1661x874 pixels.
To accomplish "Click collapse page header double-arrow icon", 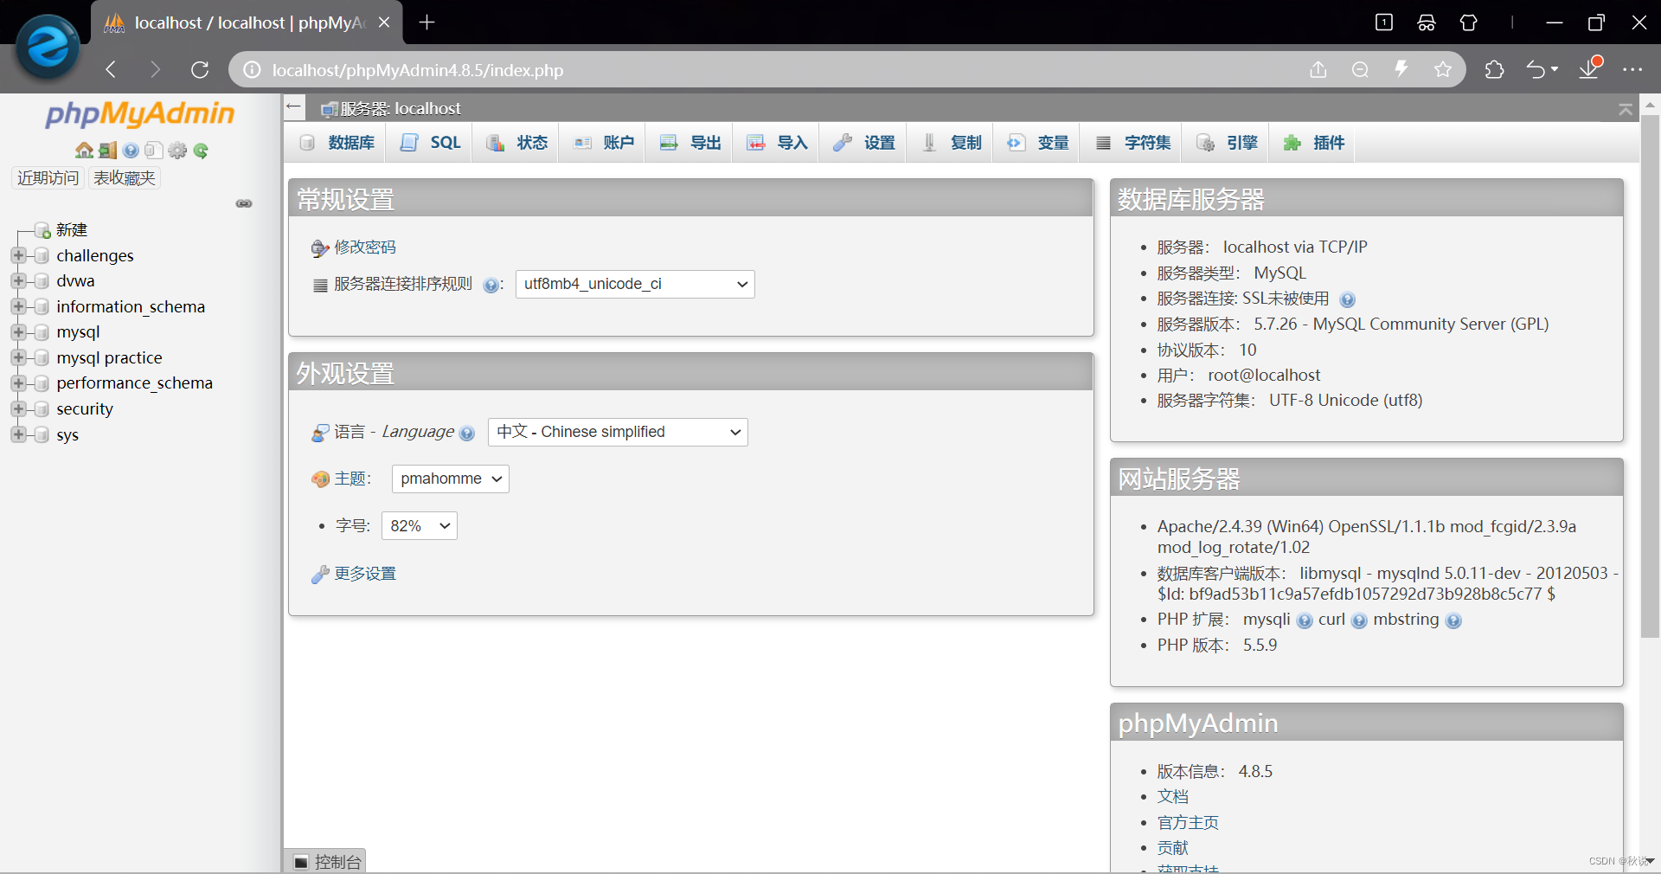I will click(x=1626, y=109).
